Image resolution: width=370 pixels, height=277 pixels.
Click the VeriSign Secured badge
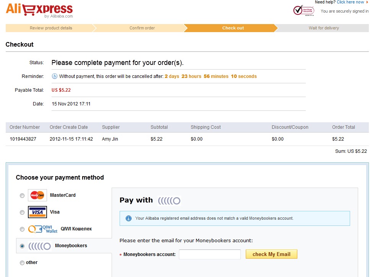pos(303,10)
